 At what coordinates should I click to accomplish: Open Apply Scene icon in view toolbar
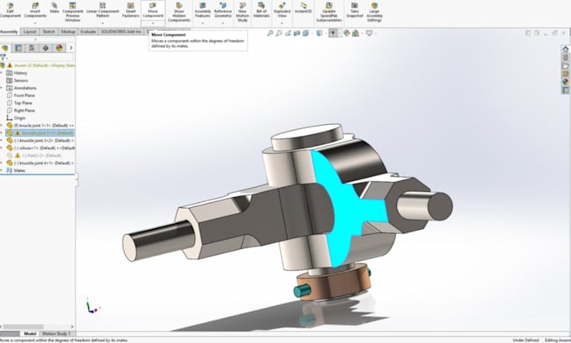click(x=355, y=33)
